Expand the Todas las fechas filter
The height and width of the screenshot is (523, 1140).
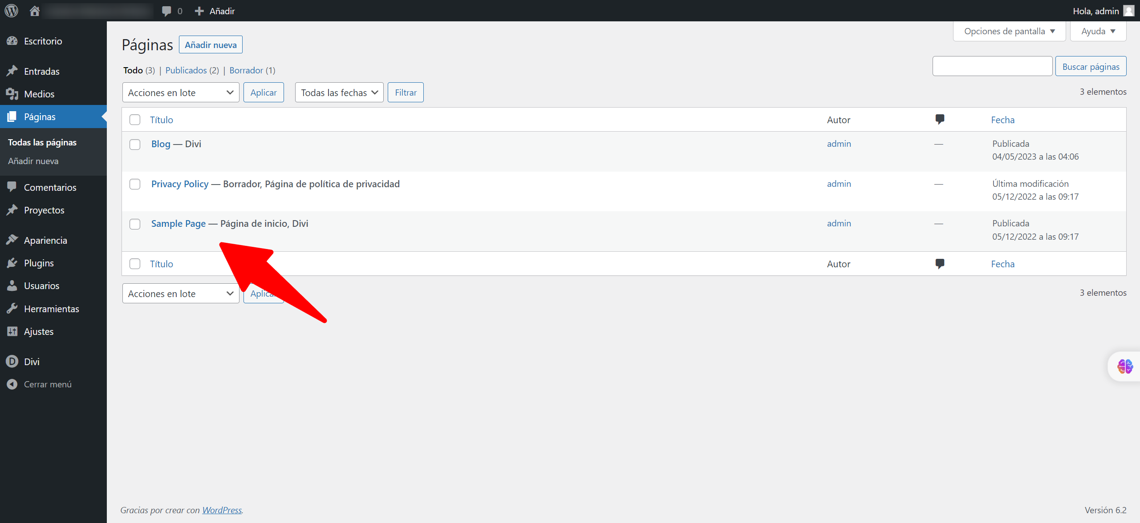click(x=339, y=93)
